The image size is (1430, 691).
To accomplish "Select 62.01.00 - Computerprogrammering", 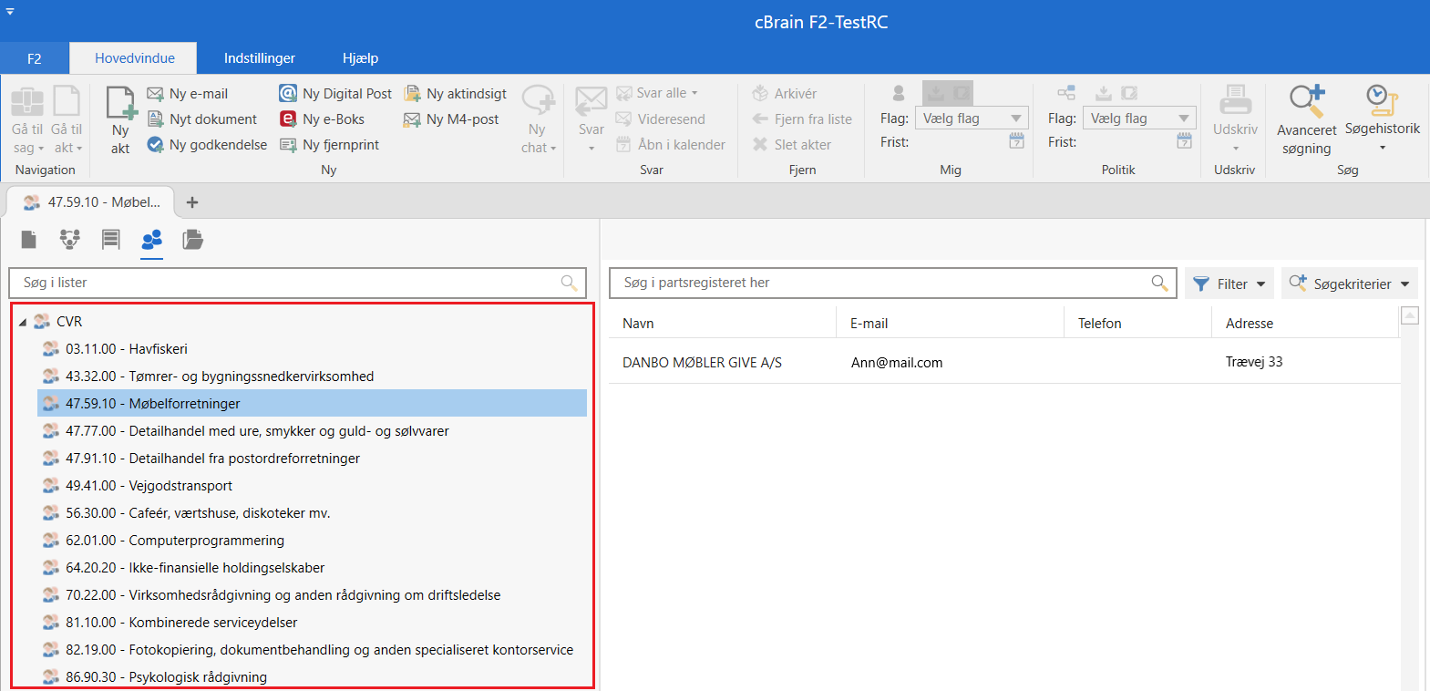I will pyautogui.click(x=312, y=541).
